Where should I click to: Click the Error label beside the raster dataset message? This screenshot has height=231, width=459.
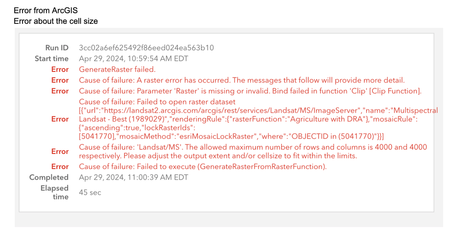pyautogui.click(x=60, y=119)
